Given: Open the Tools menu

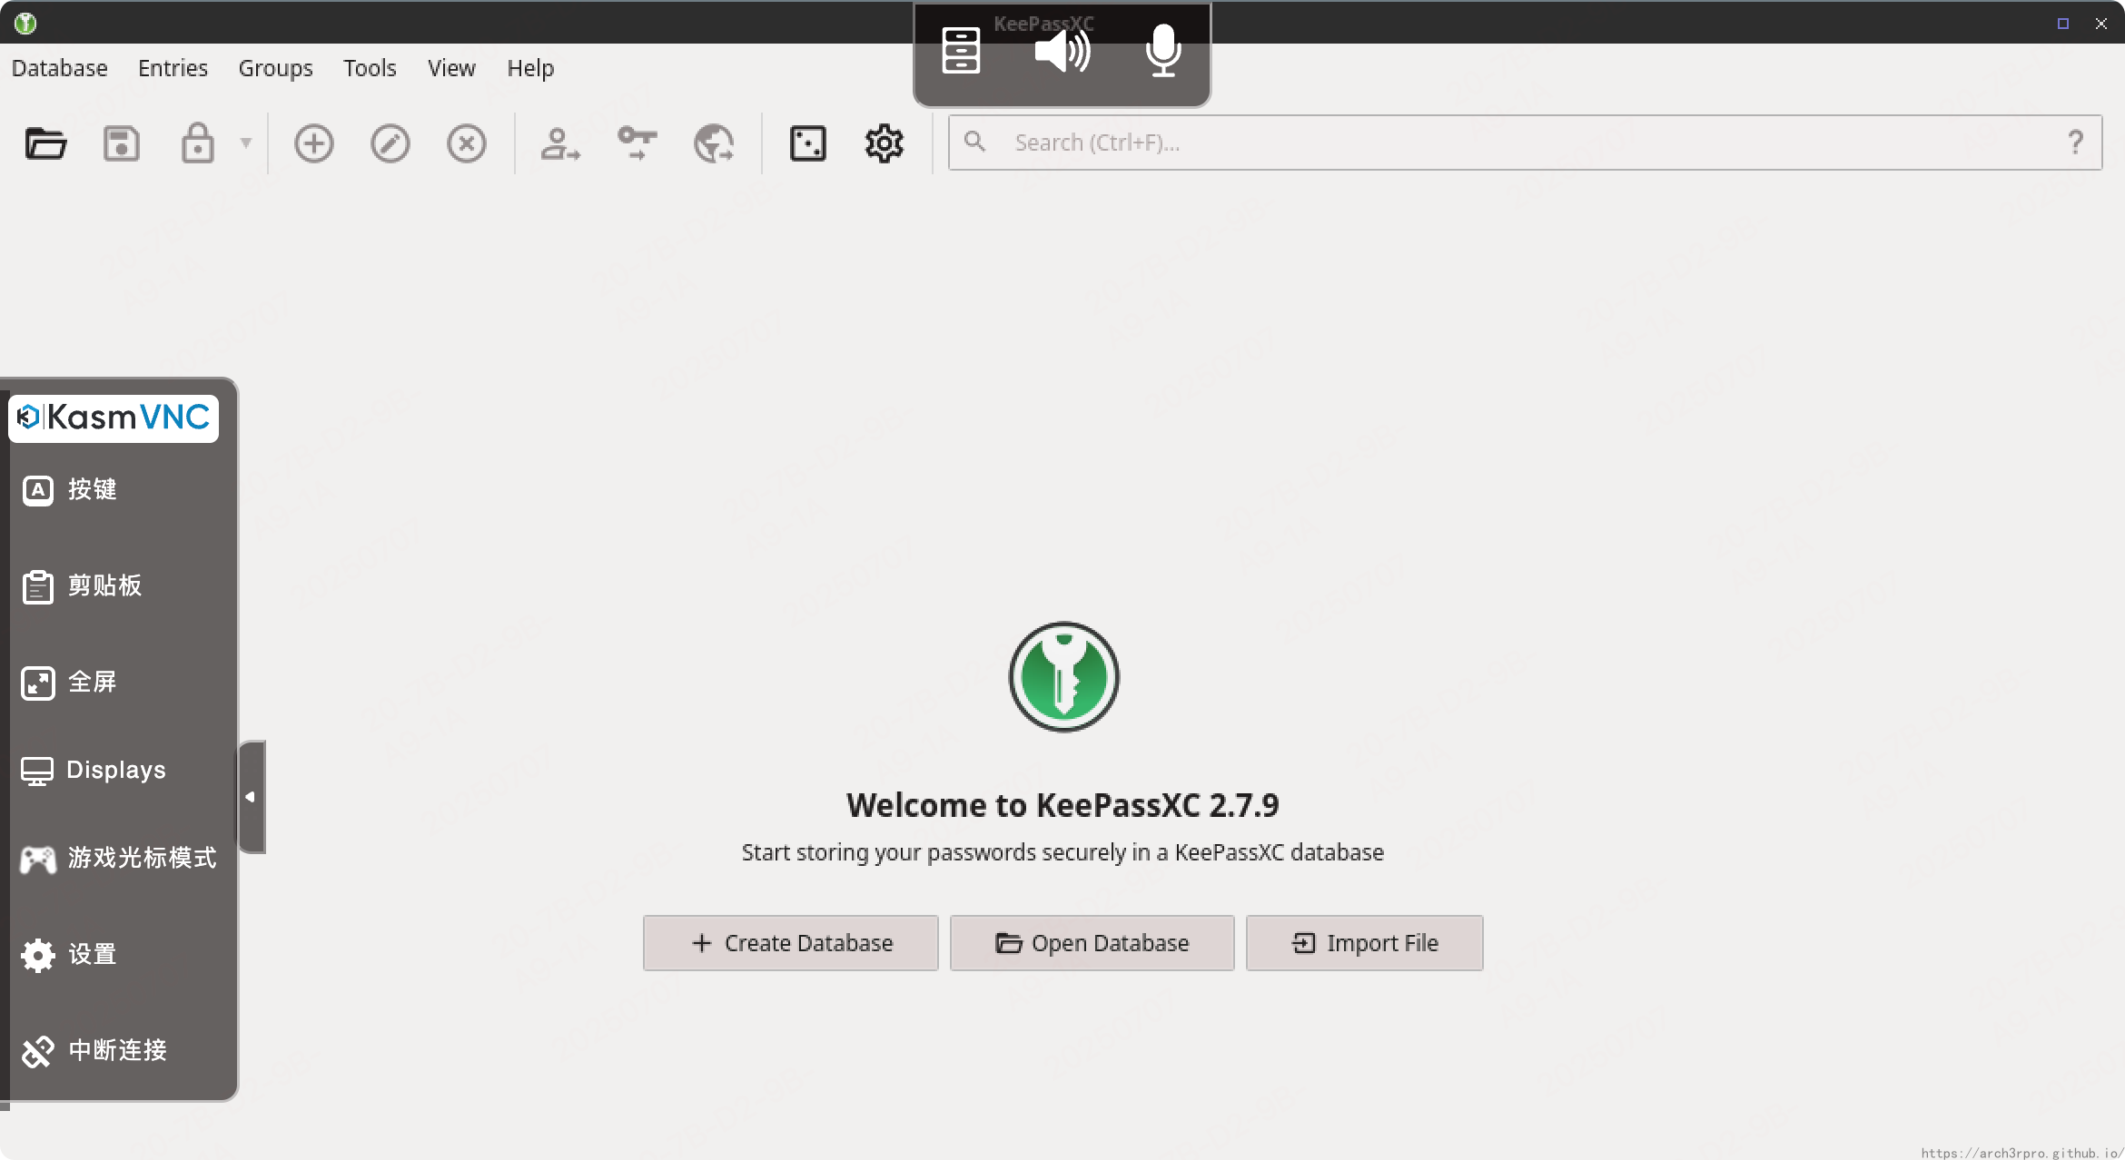Looking at the screenshot, I should (370, 68).
